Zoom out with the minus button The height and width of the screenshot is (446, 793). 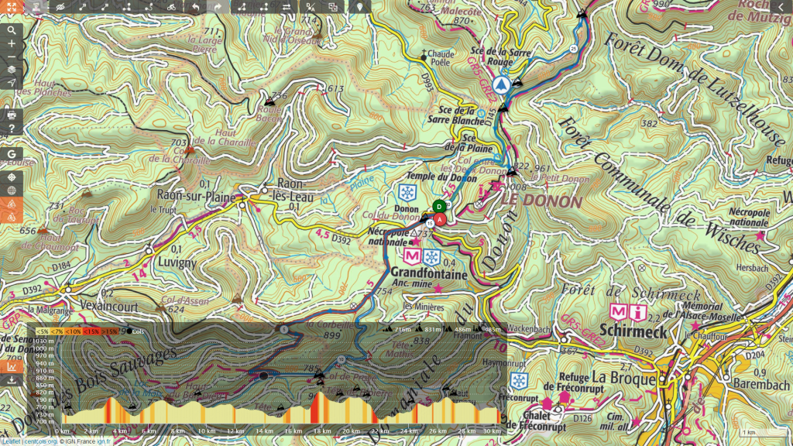coord(12,57)
